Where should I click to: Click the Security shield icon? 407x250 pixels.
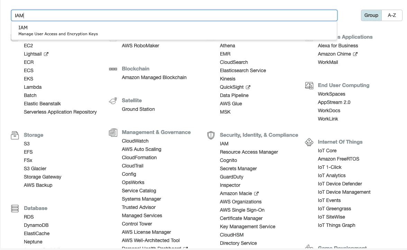point(211,135)
